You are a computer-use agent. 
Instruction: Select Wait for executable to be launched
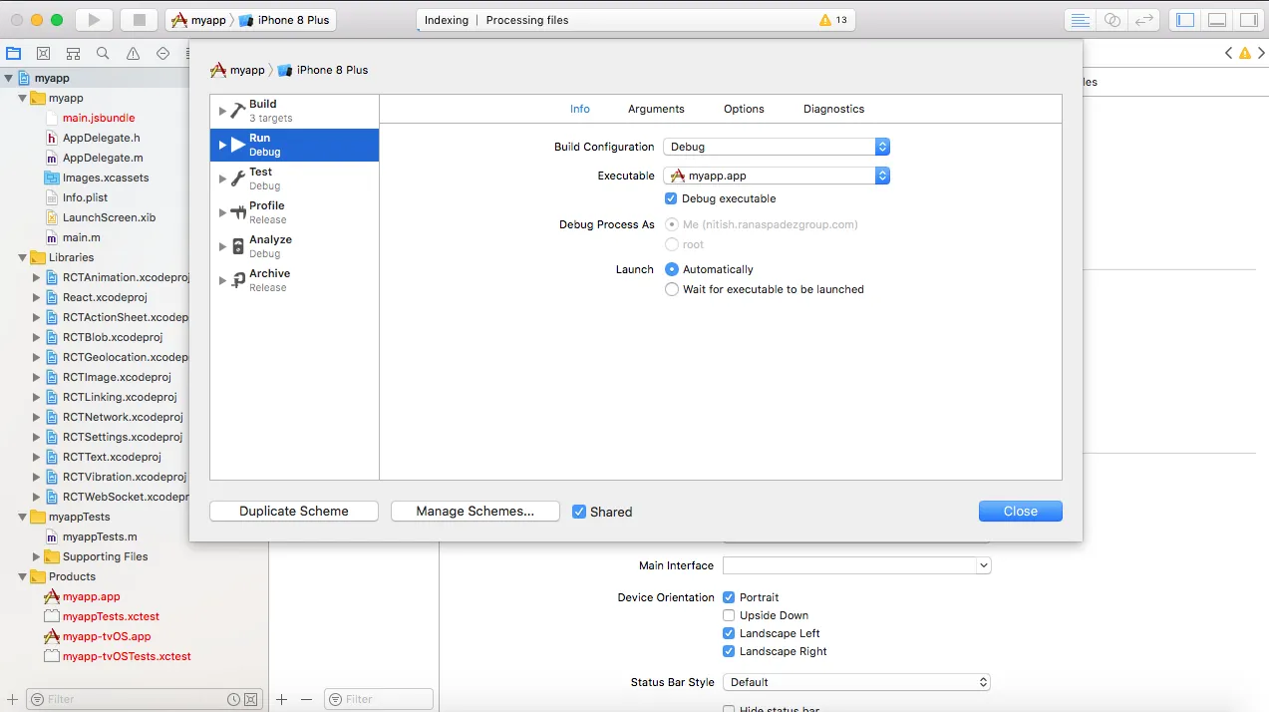tap(672, 289)
